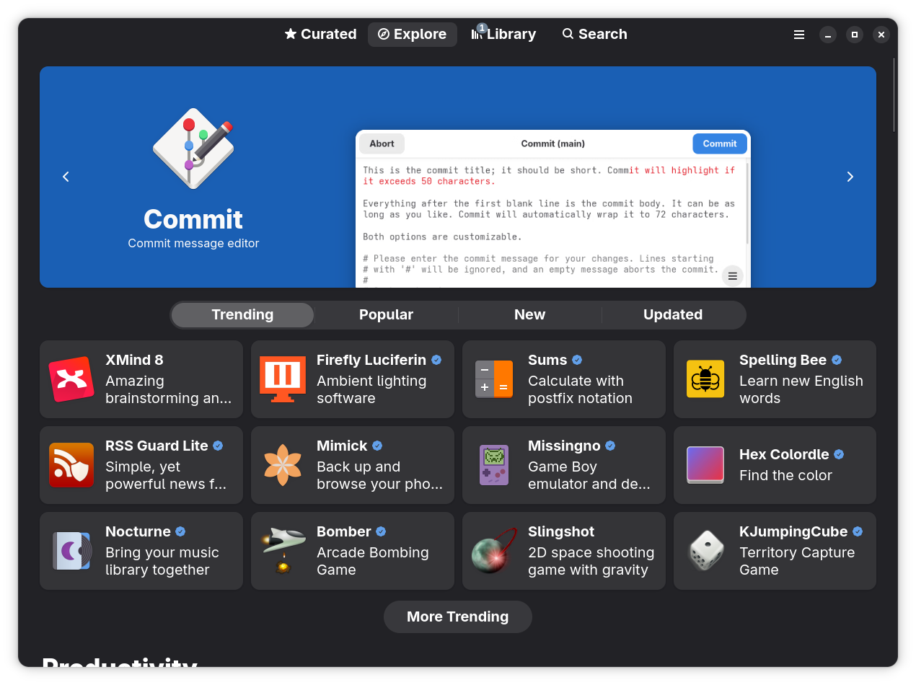This screenshot has width=916, height=685.
Task: Click the Firefly Luciferin monitor icon
Action: [283, 379]
